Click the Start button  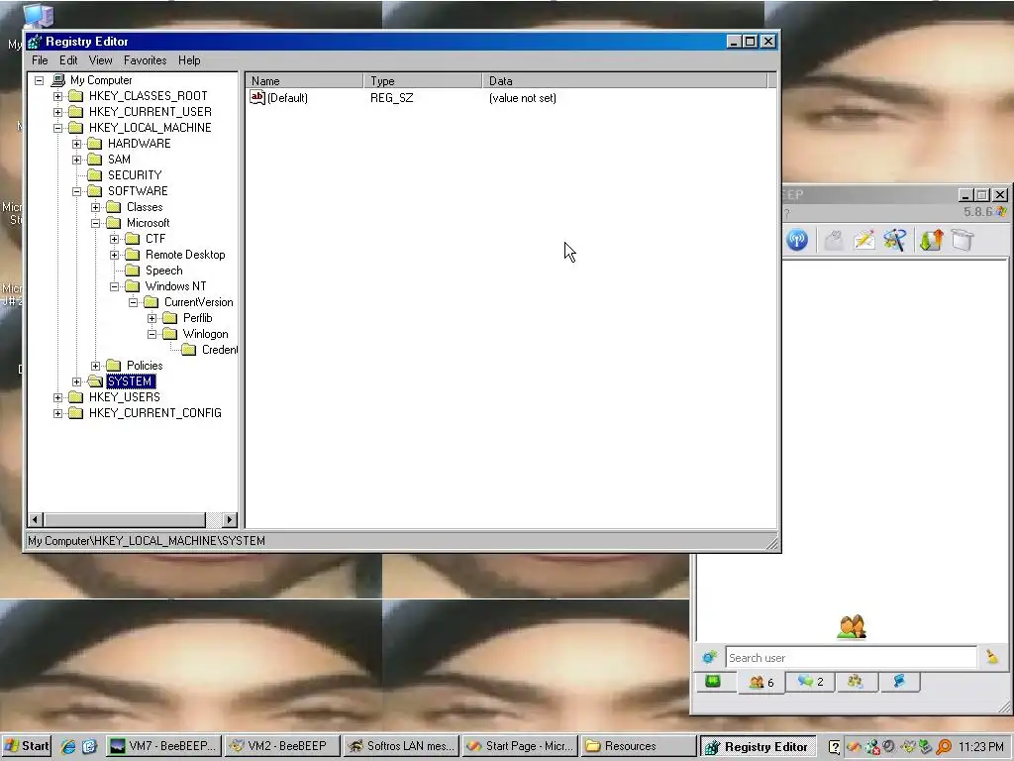27,746
